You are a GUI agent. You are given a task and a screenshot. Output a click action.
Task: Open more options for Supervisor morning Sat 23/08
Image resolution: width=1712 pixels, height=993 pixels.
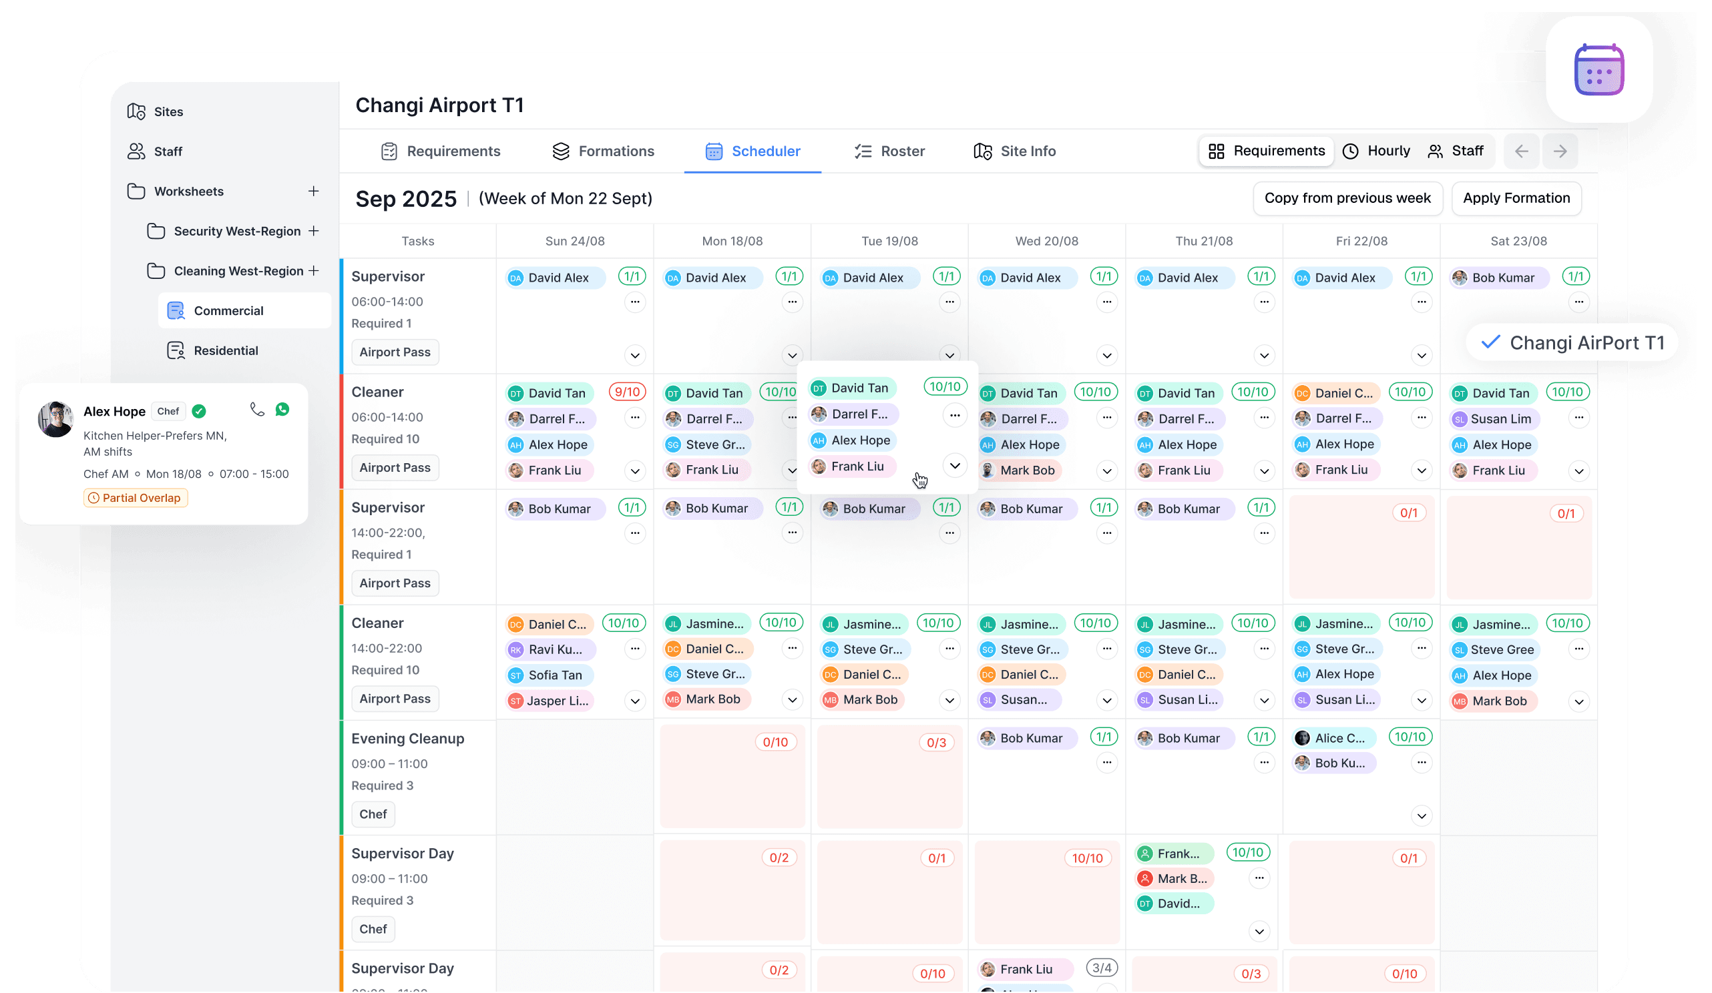click(1579, 302)
